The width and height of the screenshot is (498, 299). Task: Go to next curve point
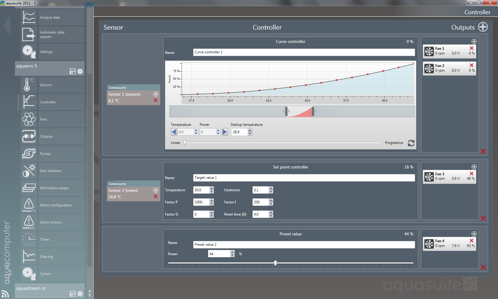(225, 132)
